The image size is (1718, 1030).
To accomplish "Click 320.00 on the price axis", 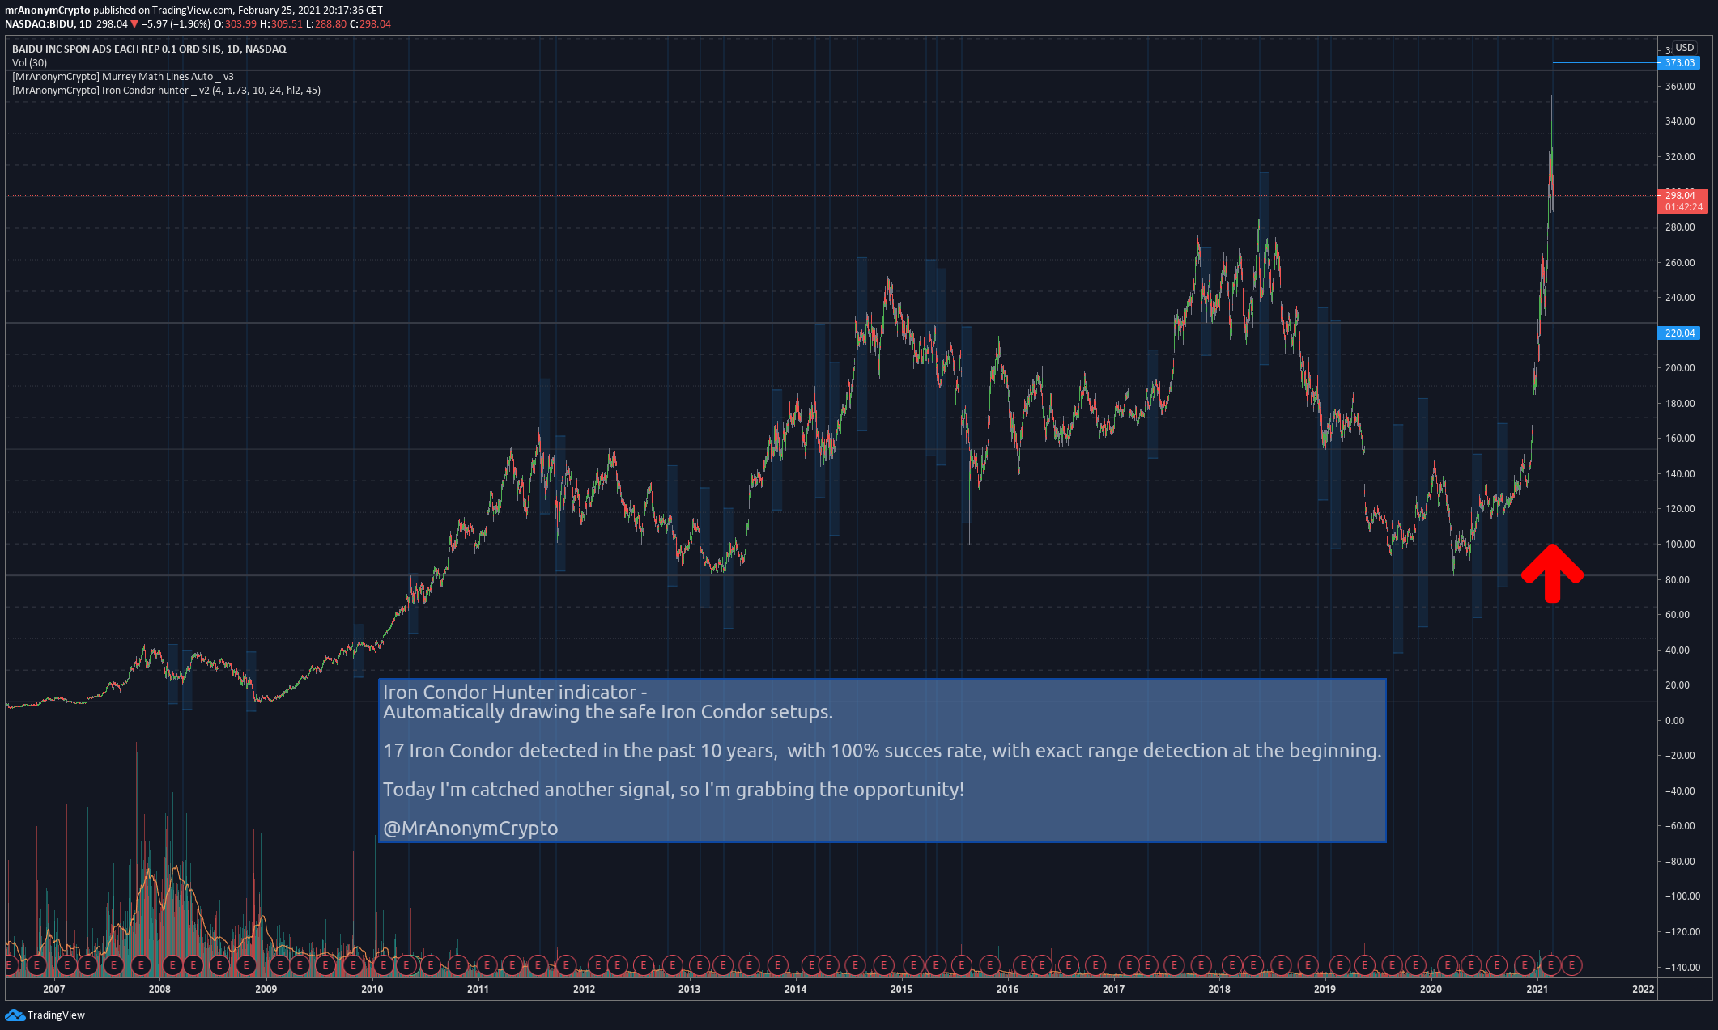I will (1680, 157).
